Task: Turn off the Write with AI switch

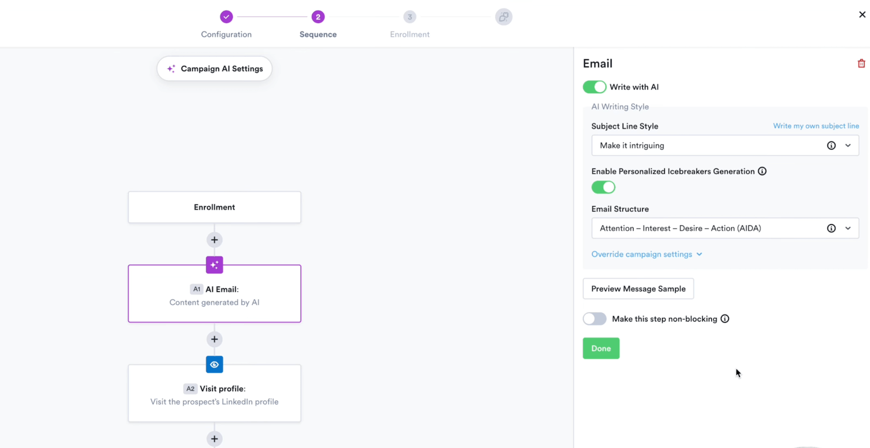Action: tap(594, 87)
